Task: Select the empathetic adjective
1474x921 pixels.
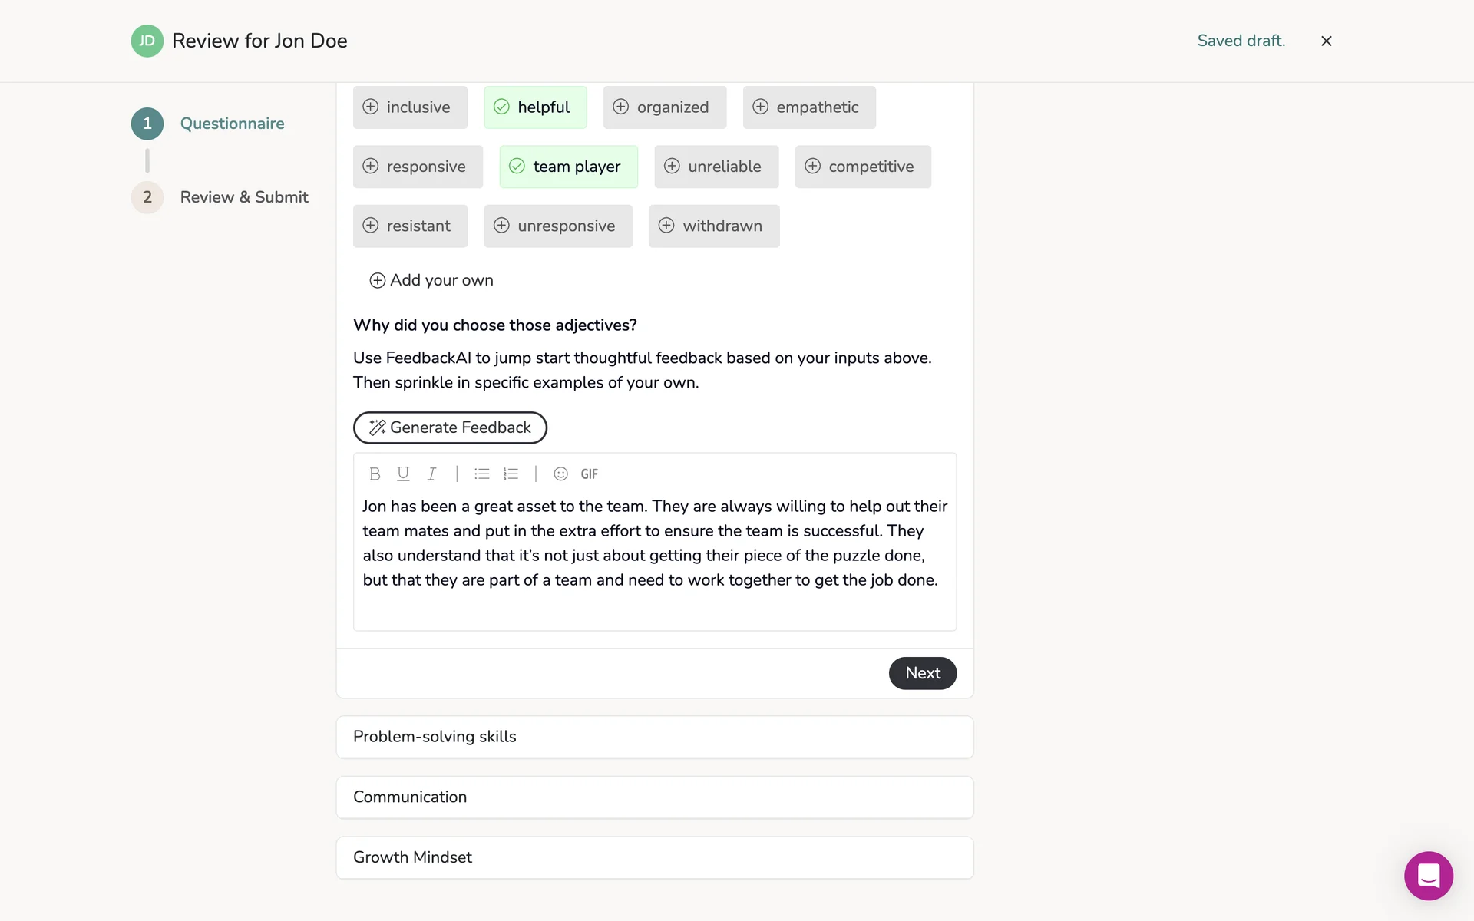Action: pyautogui.click(x=808, y=107)
